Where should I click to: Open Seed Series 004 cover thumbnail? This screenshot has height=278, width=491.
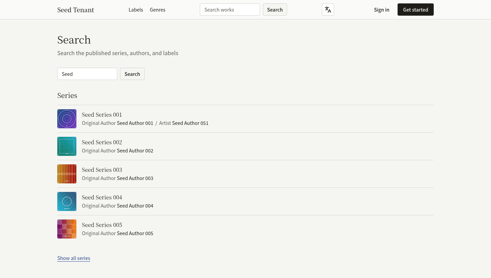67,201
